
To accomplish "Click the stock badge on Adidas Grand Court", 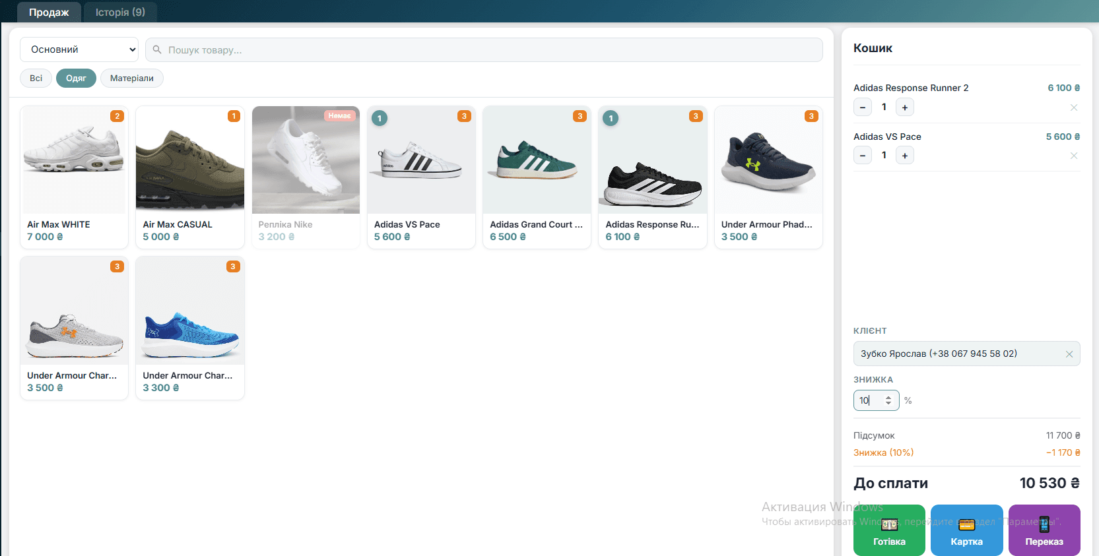I will (x=580, y=116).
